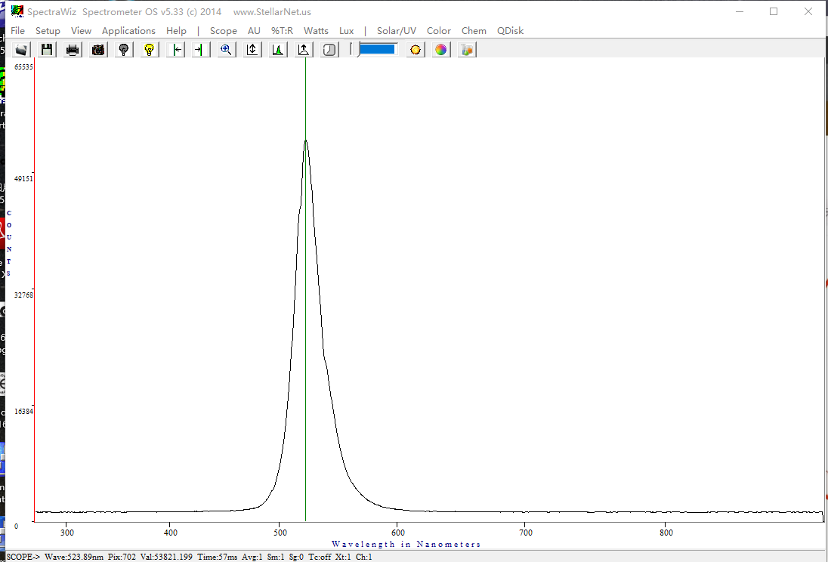Click the color wheel icon

[441, 50]
